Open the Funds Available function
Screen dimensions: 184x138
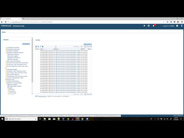[x=13, y=85]
